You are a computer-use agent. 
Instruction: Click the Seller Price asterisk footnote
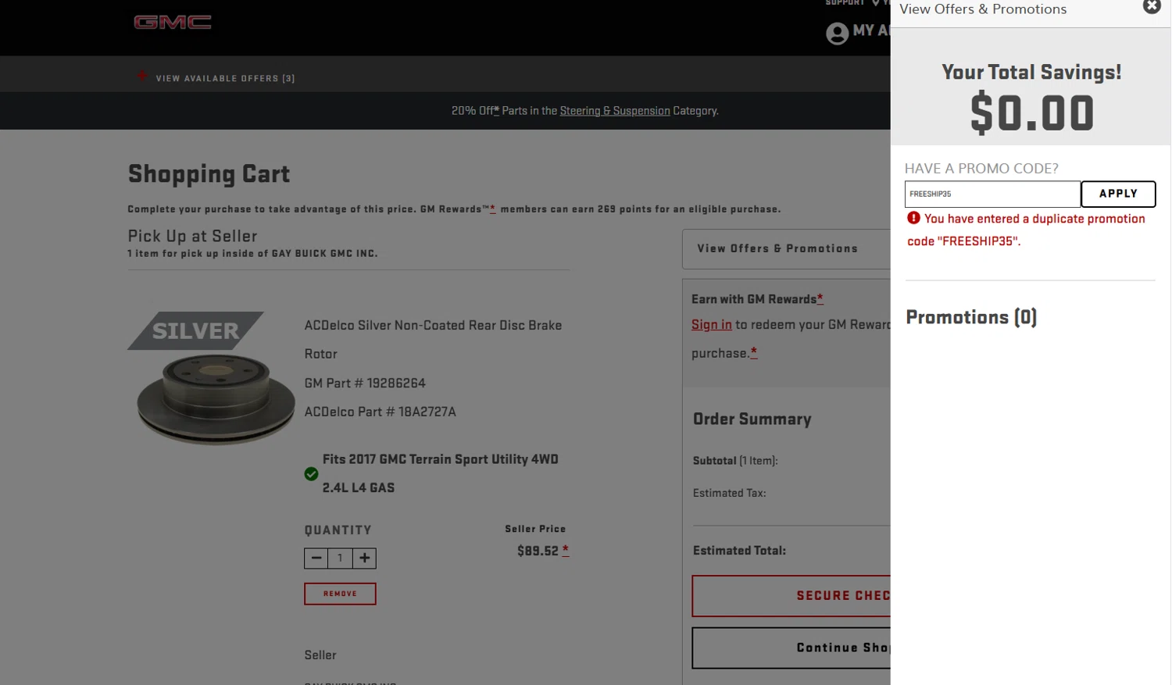pyautogui.click(x=566, y=550)
